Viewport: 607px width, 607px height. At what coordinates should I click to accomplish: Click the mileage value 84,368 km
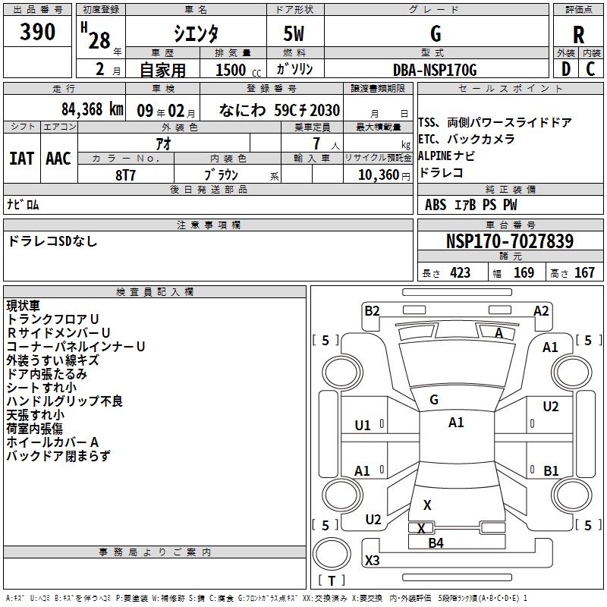(93, 109)
